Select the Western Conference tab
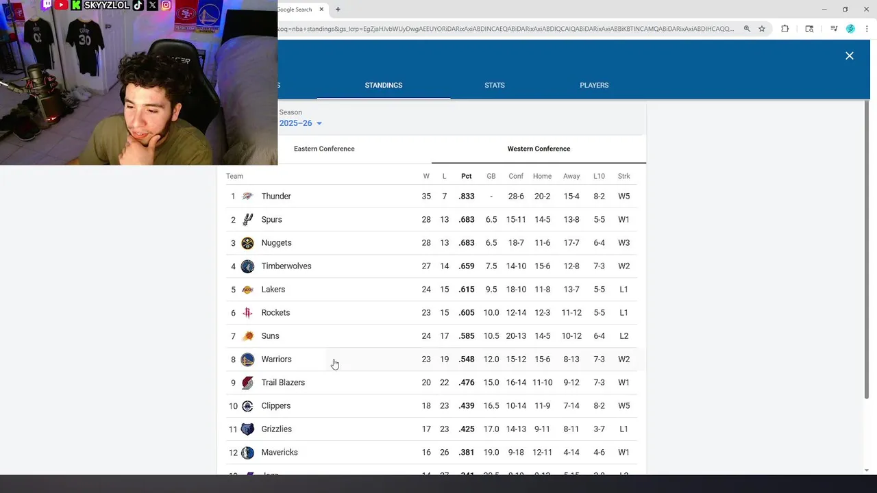877x493 pixels. click(539, 149)
